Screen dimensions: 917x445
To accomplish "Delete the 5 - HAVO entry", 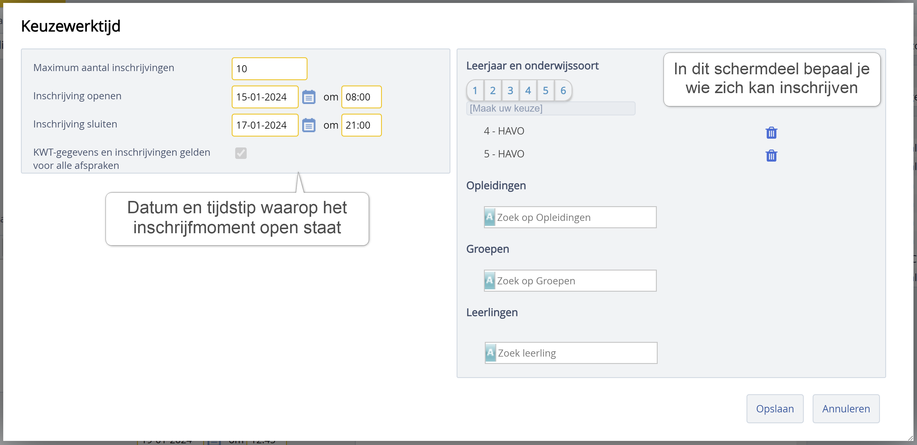I will (771, 155).
